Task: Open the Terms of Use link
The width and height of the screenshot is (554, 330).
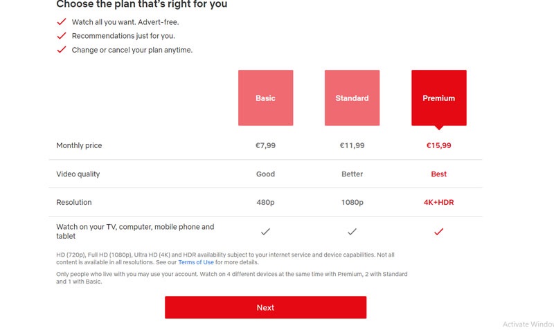Action: tap(196, 263)
